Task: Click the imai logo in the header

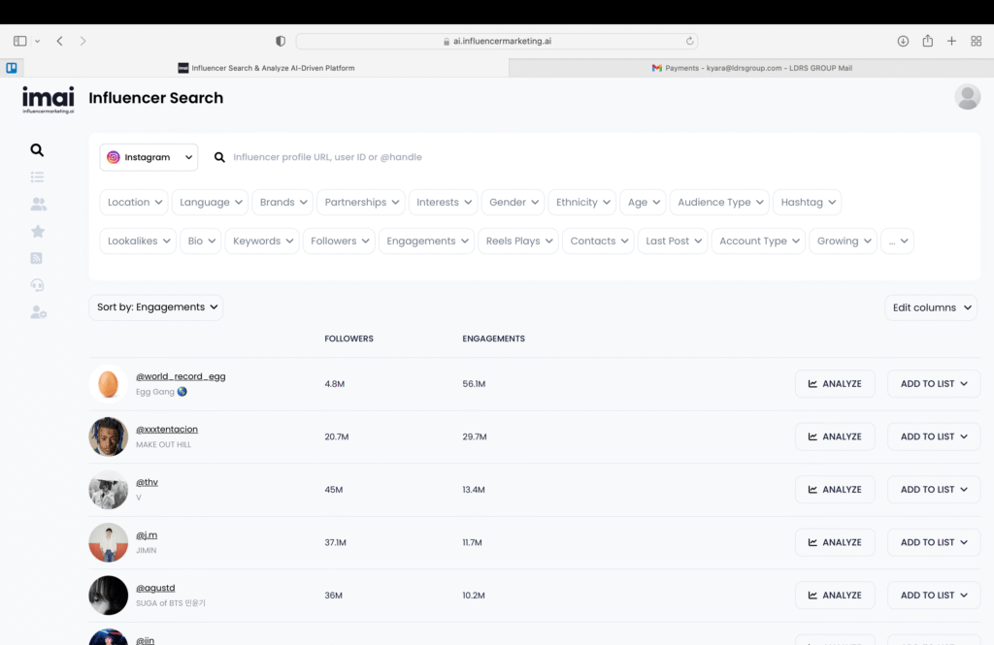Action: pyautogui.click(x=48, y=99)
